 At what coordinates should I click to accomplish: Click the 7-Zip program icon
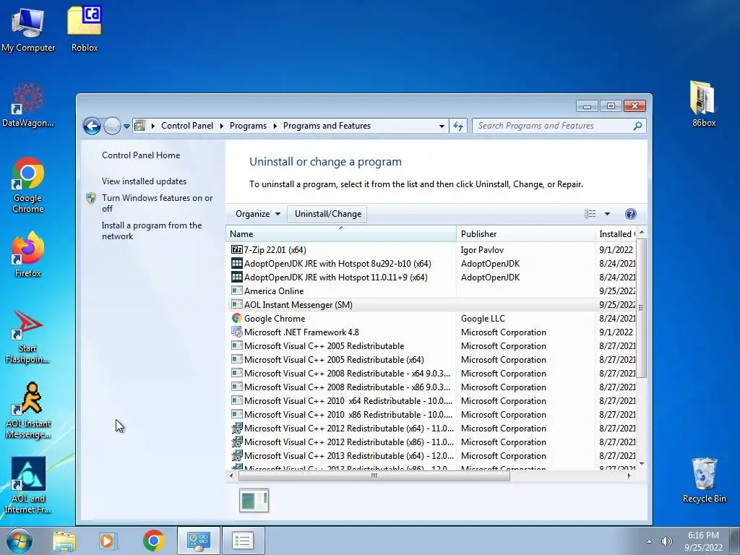tap(236, 249)
